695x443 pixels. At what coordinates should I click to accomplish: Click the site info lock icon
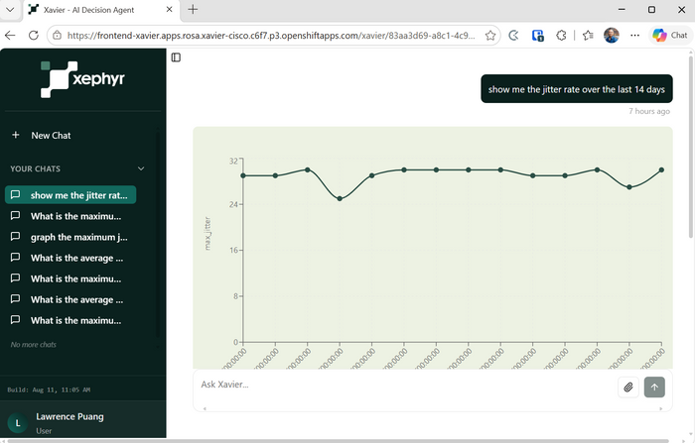pos(58,36)
